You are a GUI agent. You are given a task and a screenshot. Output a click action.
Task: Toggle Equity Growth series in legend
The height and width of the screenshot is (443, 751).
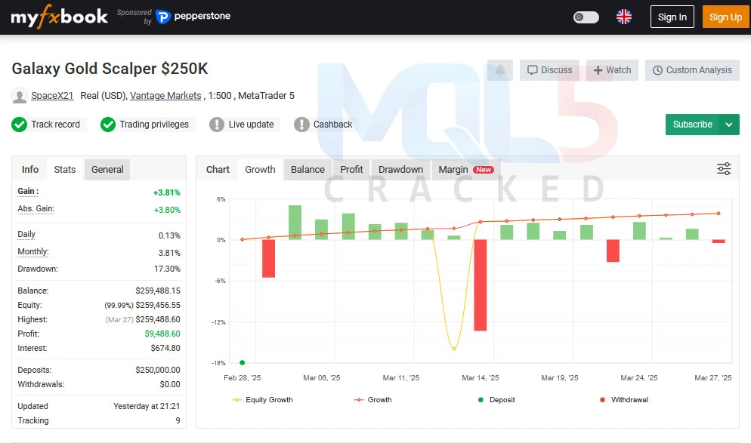pos(262,399)
